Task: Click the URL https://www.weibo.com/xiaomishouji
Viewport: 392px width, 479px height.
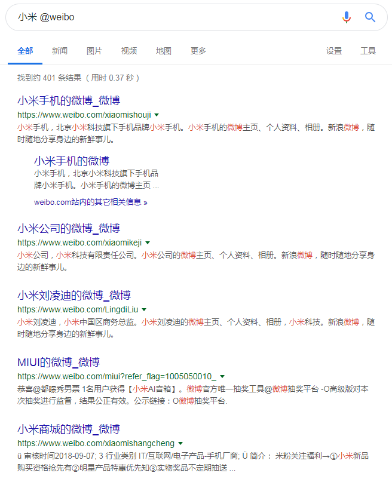Action: (84, 115)
